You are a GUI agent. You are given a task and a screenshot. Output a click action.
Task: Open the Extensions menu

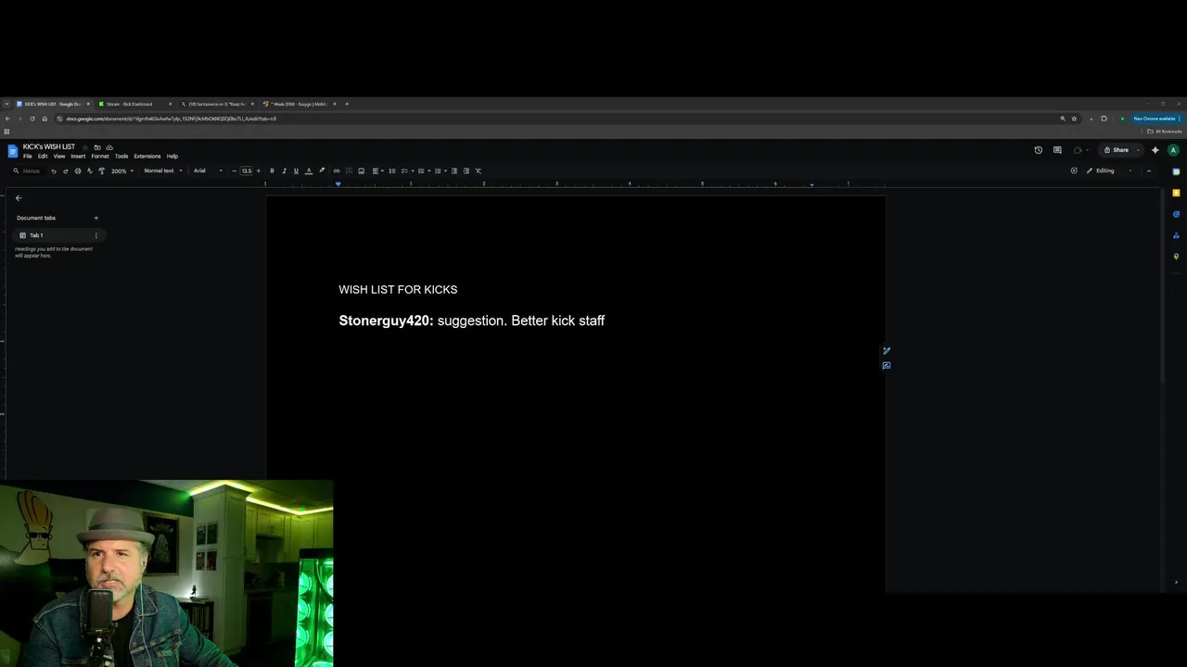pos(147,156)
